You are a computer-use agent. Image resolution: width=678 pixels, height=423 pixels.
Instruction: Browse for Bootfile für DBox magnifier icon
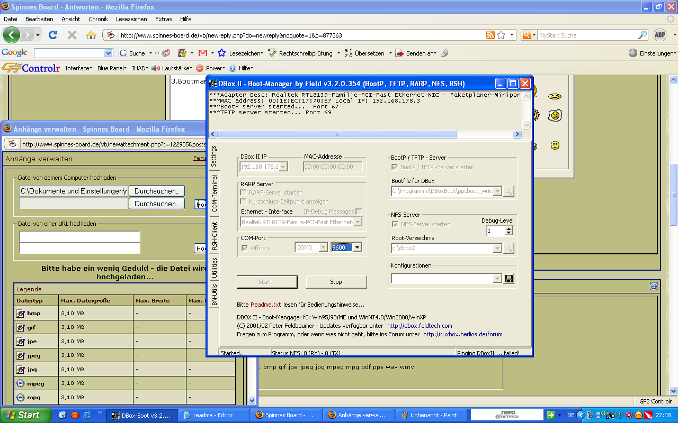tap(509, 191)
